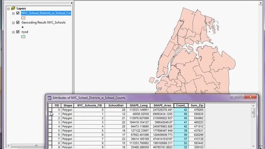Viewport: 265px width, 149px height.
Task: Toggle nysd layer visibility checkbox
Action: [18, 32]
